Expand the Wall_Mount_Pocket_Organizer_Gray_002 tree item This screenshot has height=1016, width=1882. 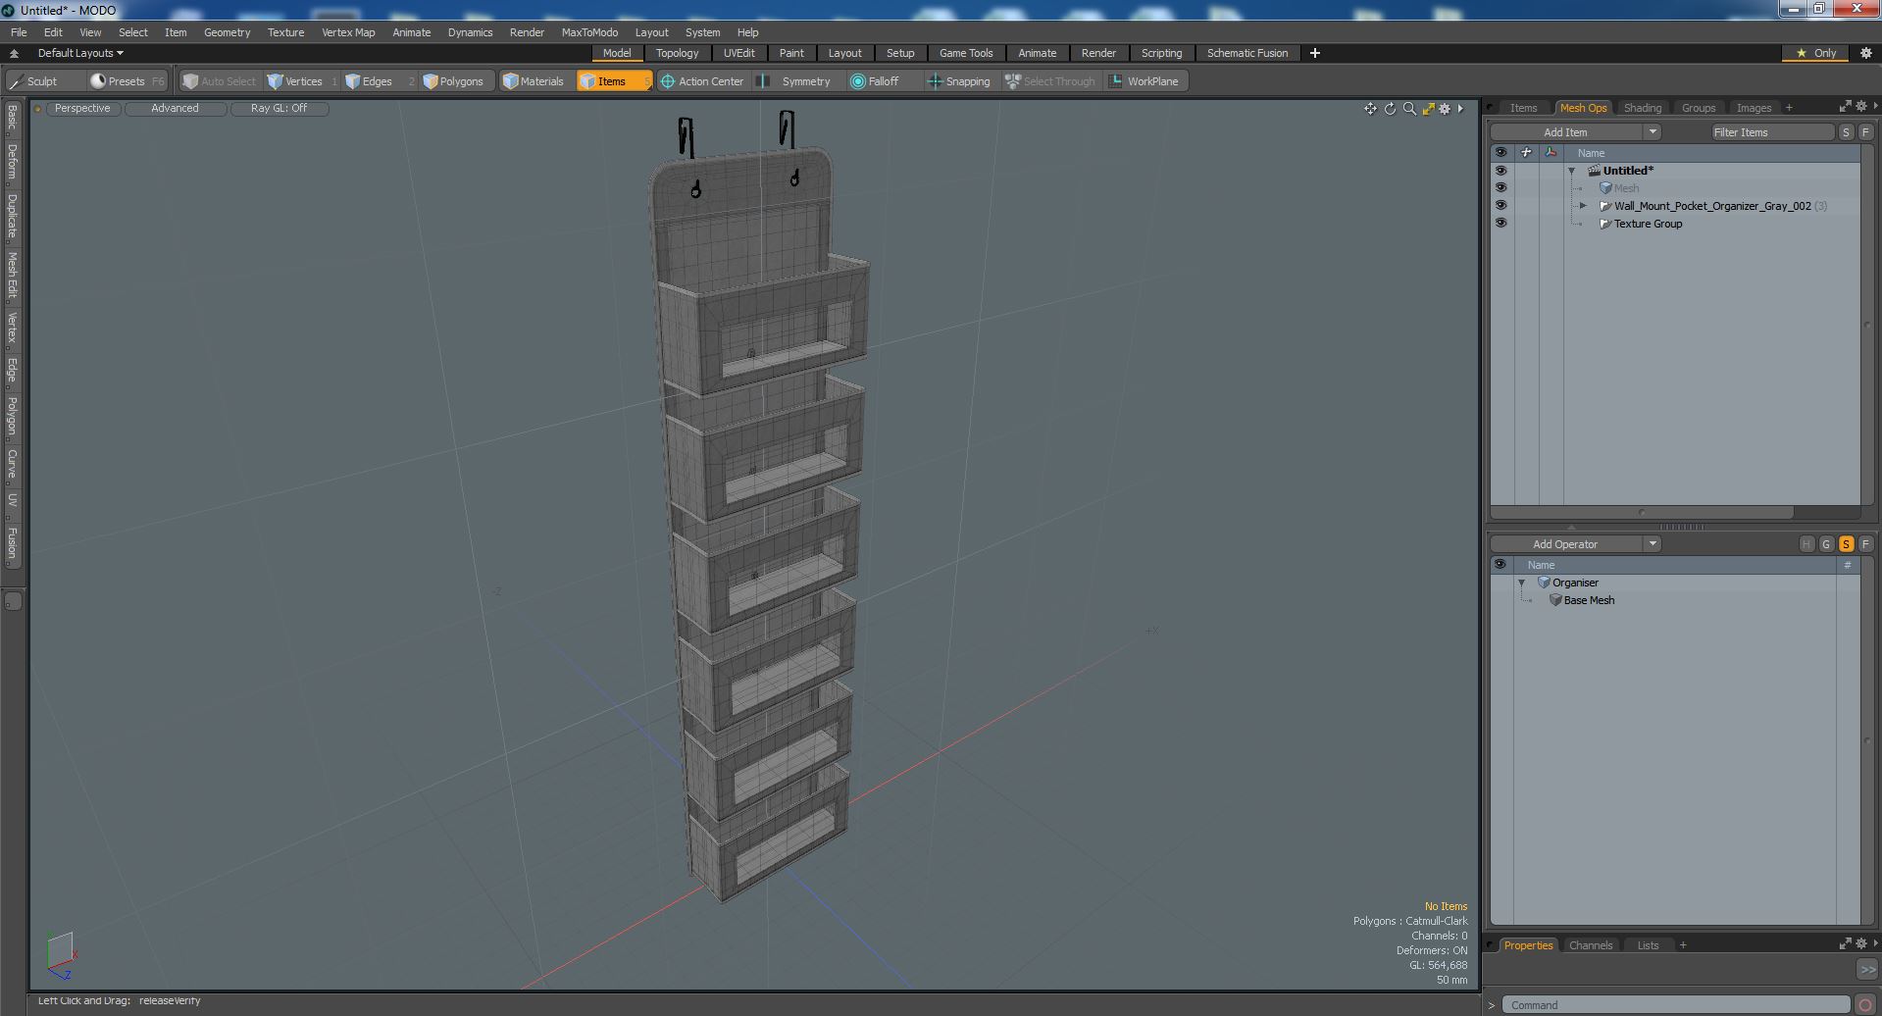1583,206
